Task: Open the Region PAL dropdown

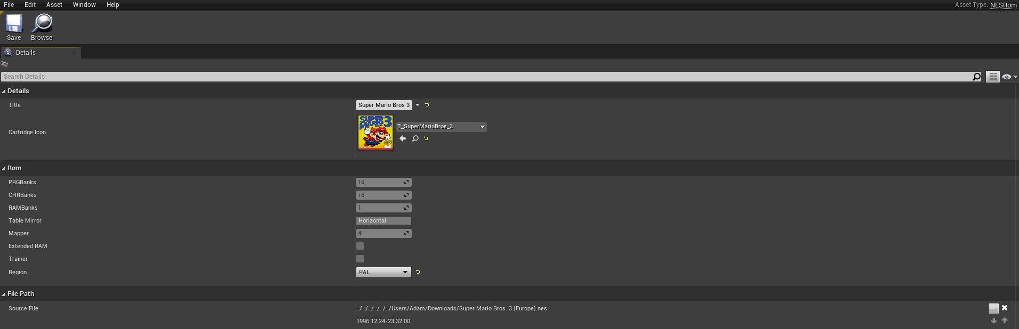Action: pos(384,272)
